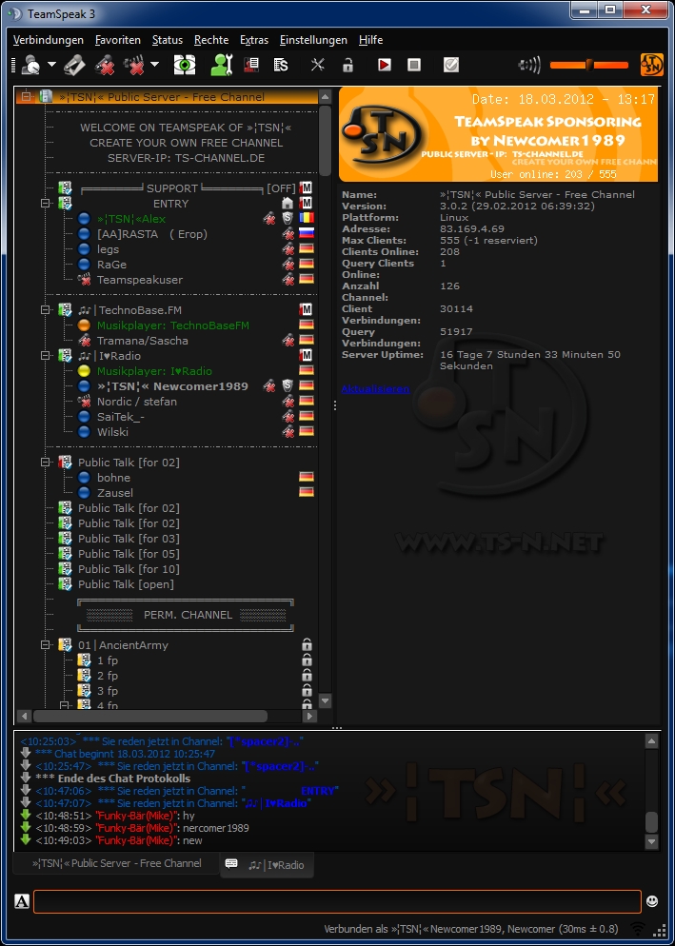The height and width of the screenshot is (946, 675).
Task: Click in the chat message input field
Action: click(x=337, y=901)
